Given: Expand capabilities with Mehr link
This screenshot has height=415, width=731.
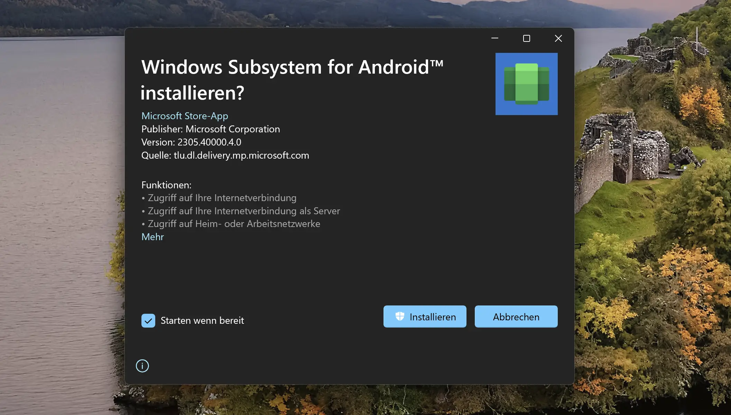Looking at the screenshot, I should [152, 237].
